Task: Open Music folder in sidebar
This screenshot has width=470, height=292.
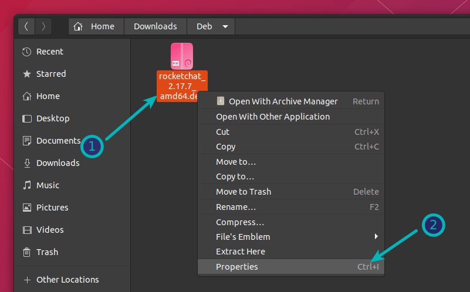Action: click(48, 185)
